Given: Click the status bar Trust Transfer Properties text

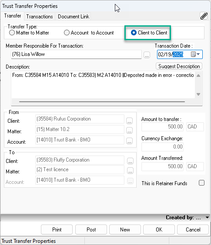Looking at the screenshot, I should pyautogui.click(x=29, y=241).
